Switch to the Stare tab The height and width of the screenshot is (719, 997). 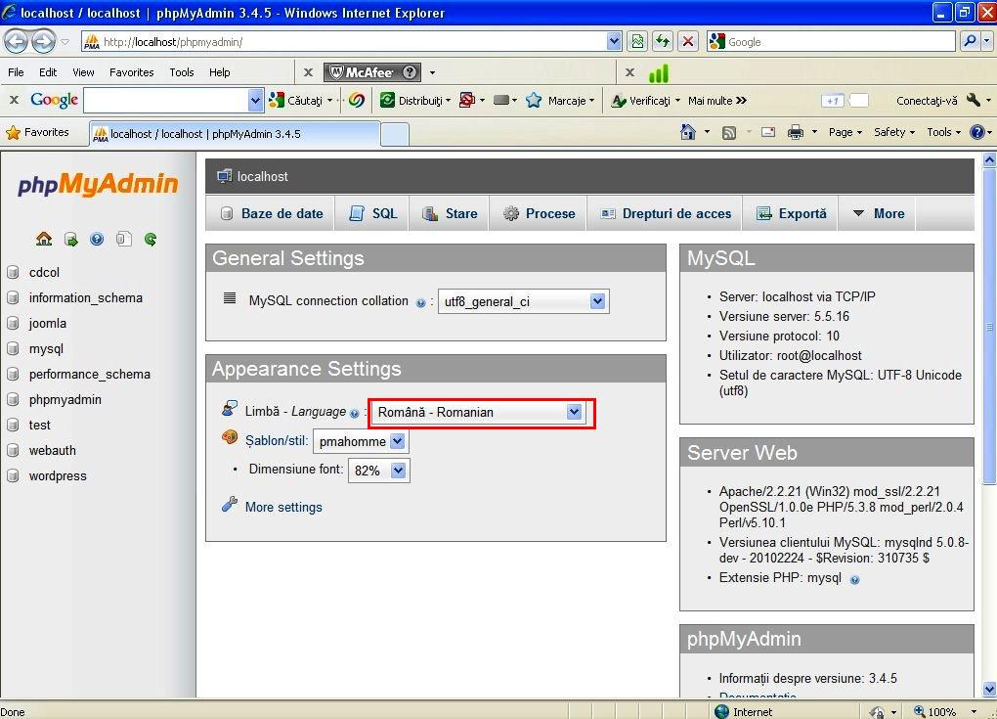tap(450, 214)
